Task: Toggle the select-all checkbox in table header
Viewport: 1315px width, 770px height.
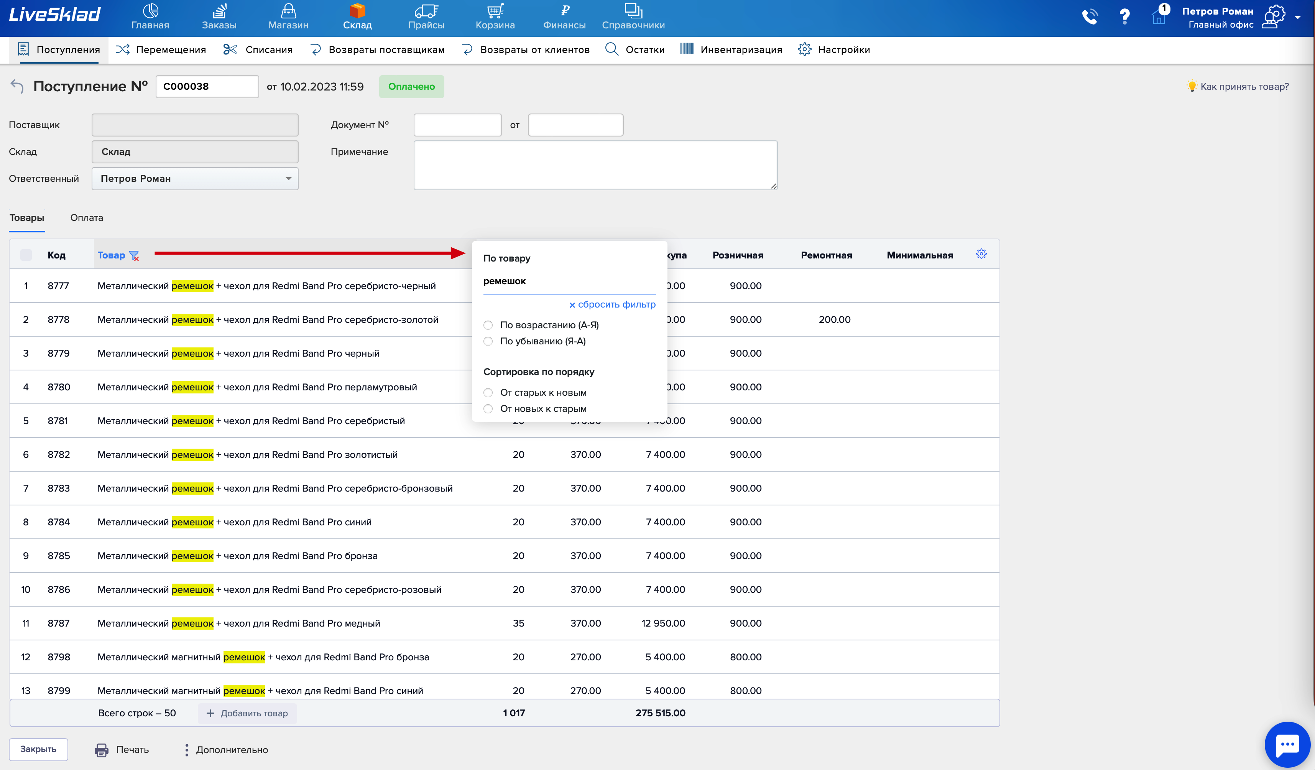Action: 26,255
